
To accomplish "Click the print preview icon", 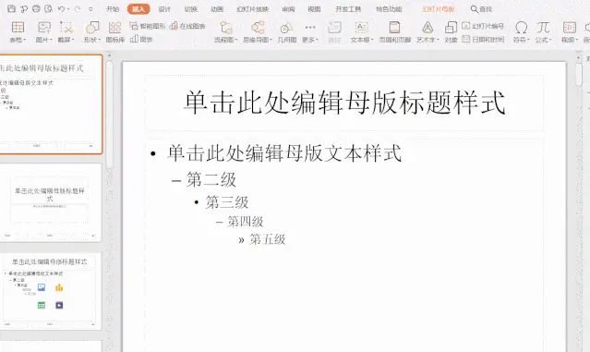I will click(x=49, y=8).
